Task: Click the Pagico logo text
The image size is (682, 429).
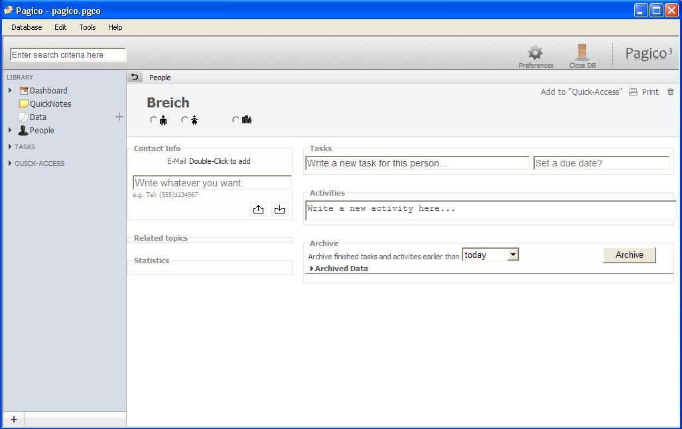Action: tap(649, 54)
